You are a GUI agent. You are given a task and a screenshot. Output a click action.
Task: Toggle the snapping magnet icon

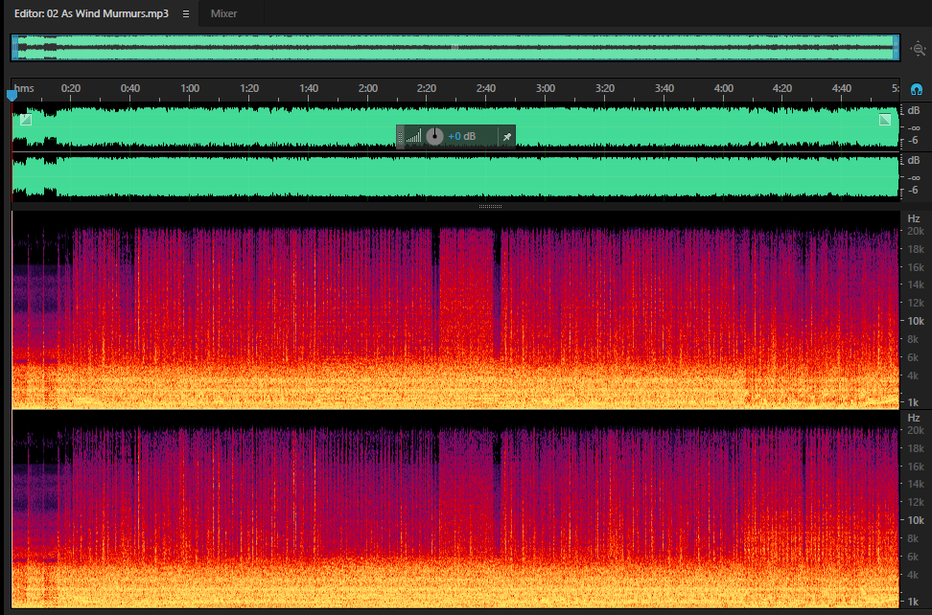coord(917,90)
